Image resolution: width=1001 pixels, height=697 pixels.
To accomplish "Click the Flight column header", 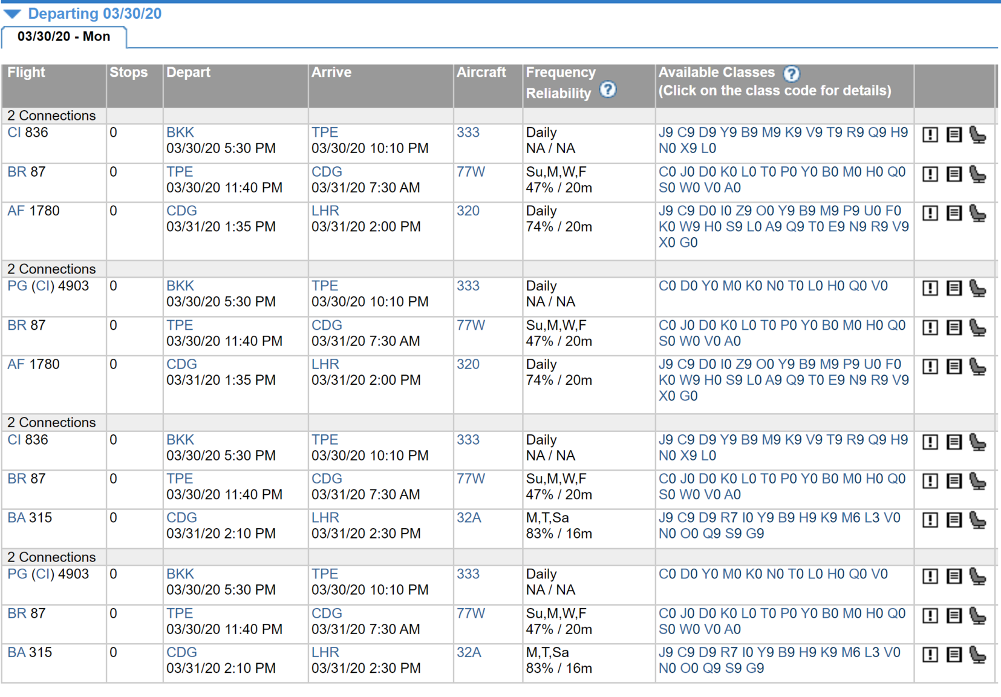I will (27, 73).
